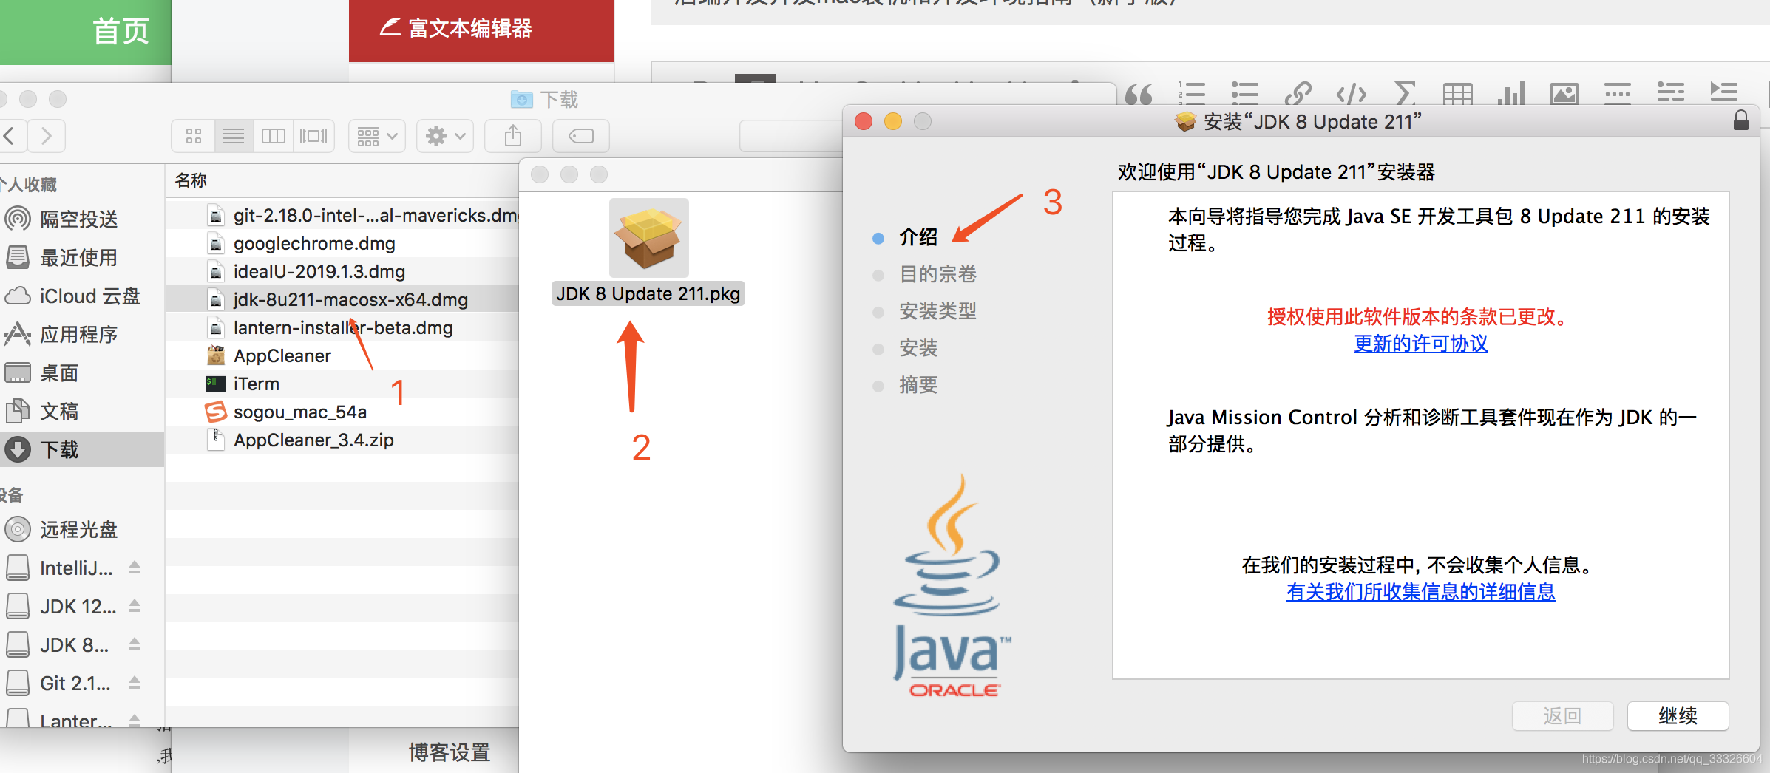Select idealU-2019.1.3.dmg file
The height and width of the screenshot is (773, 1770).
(x=342, y=271)
